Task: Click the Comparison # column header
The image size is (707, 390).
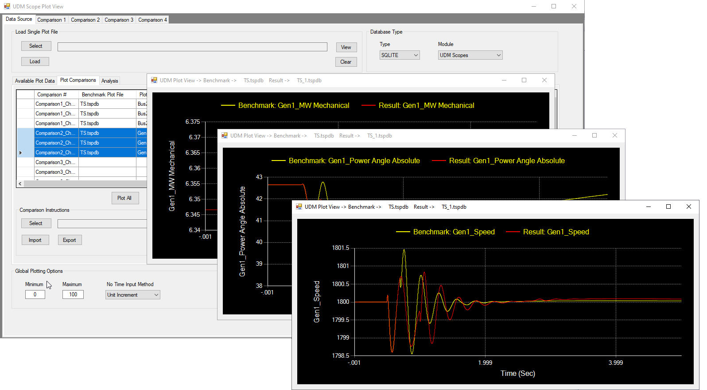Action: pos(56,95)
